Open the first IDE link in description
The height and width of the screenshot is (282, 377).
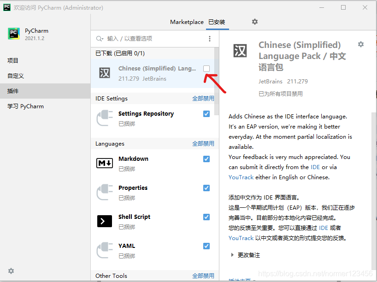pyautogui.click(x=315, y=167)
